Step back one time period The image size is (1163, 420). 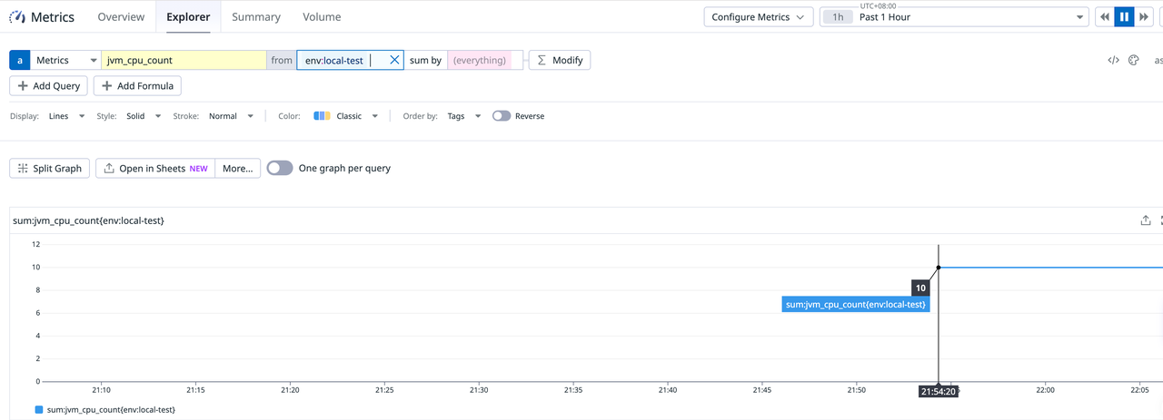pyautogui.click(x=1104, y=17)
